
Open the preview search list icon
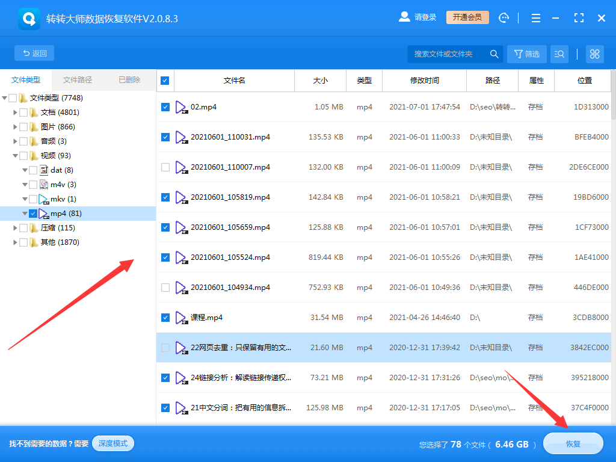[559, 54]
